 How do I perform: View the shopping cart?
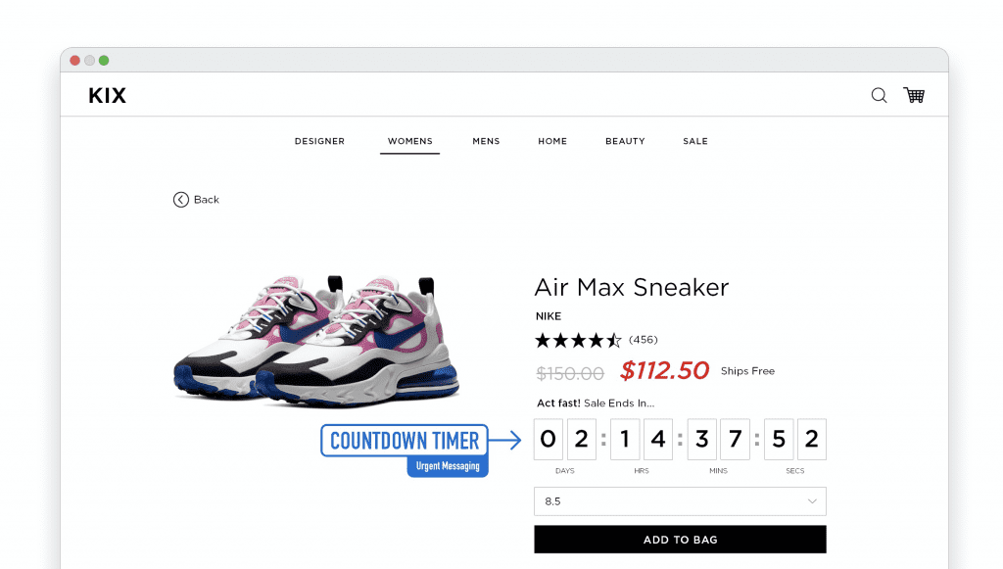click(914, 95)
